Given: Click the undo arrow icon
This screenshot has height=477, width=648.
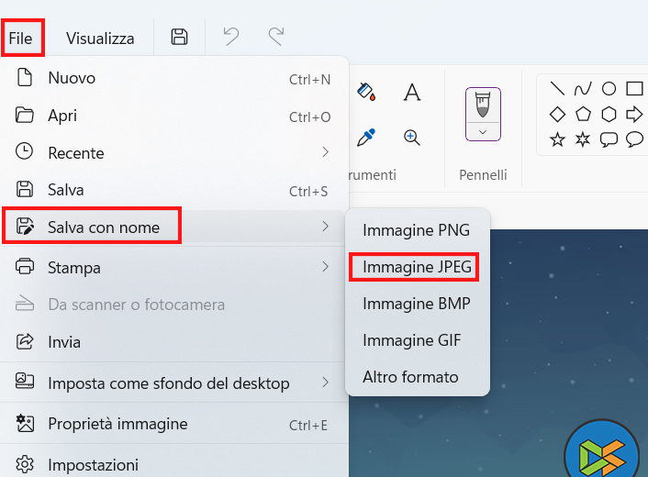Looking at the screenshot, I should click(x=231, y=37).
